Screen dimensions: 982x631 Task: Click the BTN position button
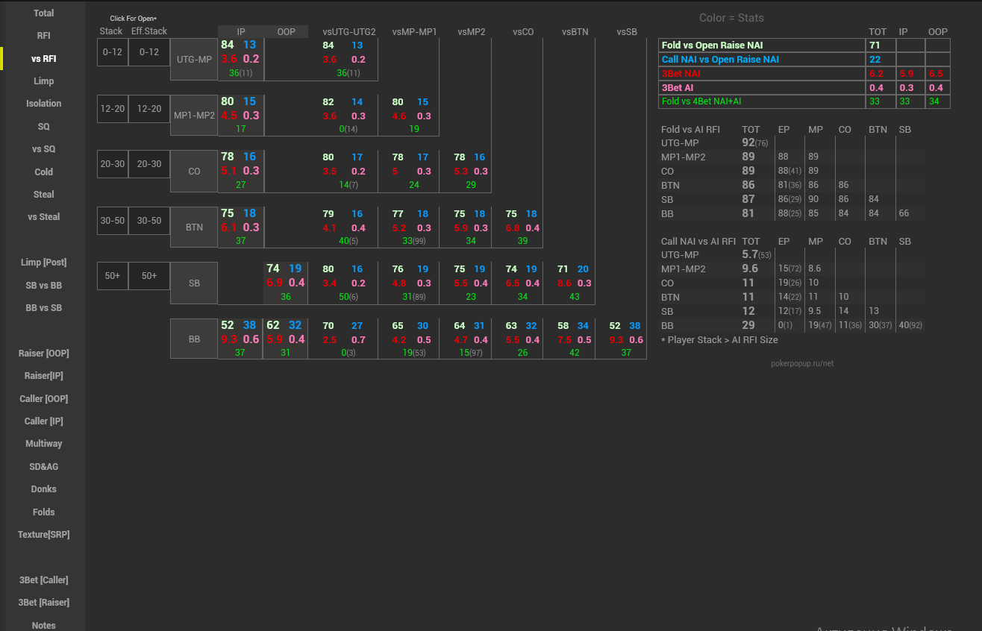tap(194, 227)
